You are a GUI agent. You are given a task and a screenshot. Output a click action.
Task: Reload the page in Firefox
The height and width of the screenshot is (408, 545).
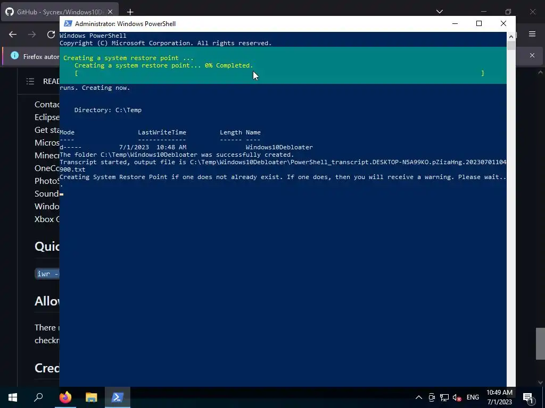51,35
